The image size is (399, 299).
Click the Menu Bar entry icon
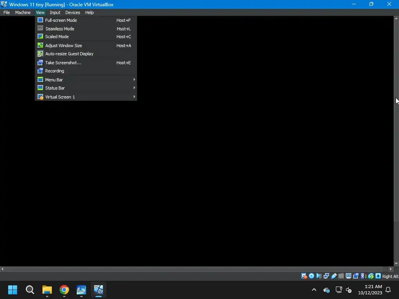tap(40, 79)
